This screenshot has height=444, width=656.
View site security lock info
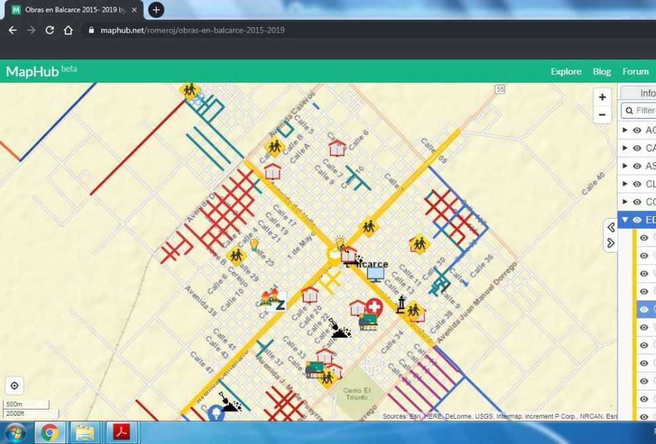[91, 30]
